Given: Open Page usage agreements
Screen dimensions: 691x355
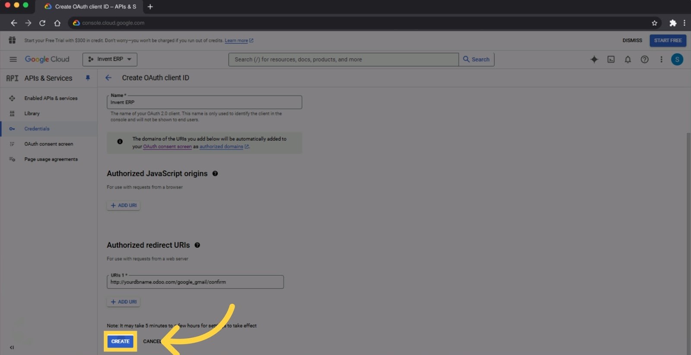Looking at the screenshot, I should coord(48,159).
